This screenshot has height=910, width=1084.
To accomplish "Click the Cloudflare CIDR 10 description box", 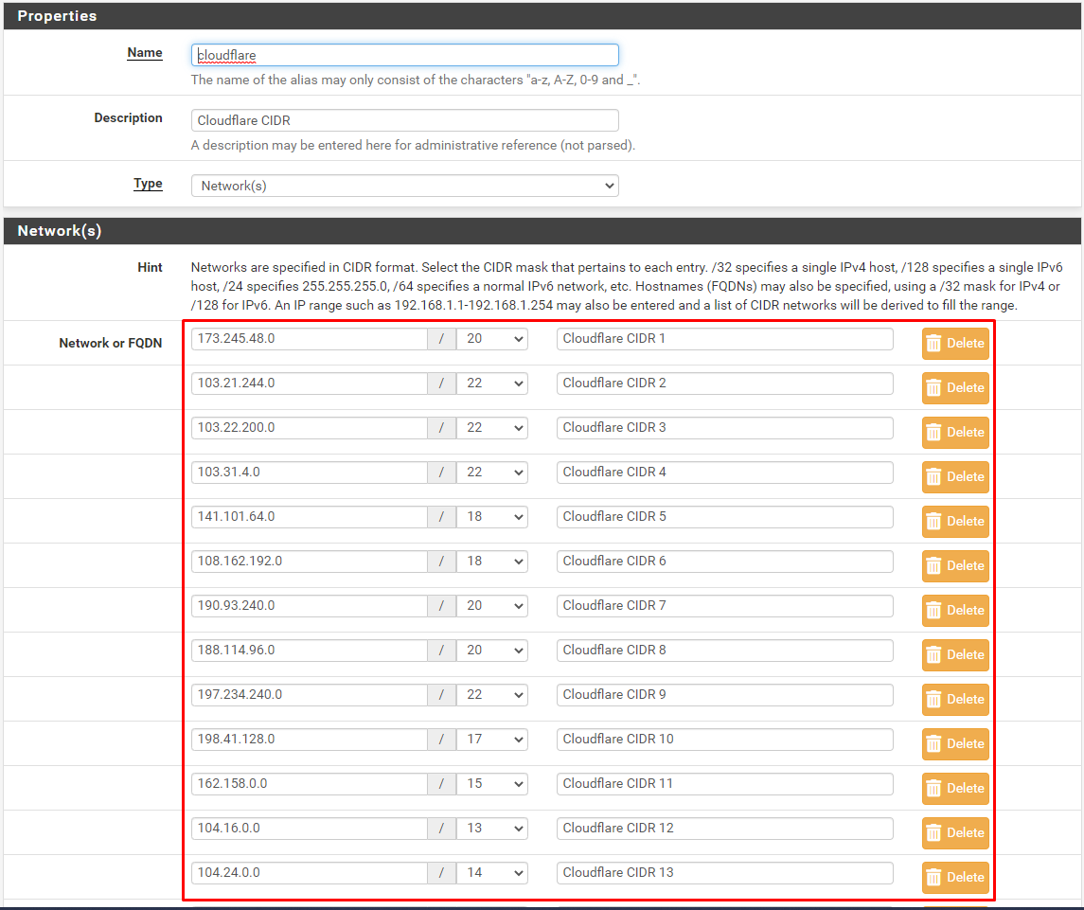I will pos(724,740).
